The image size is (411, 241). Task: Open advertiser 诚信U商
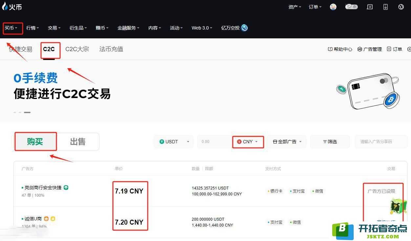tap(33, 219)
